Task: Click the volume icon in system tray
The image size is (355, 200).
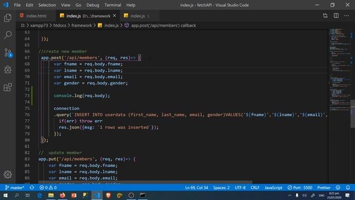Action: coord(305,195)
